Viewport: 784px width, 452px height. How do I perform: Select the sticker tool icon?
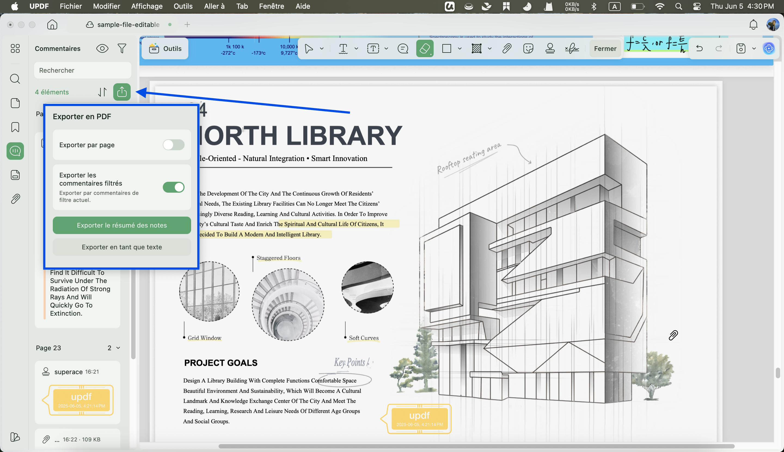point(528,48)
